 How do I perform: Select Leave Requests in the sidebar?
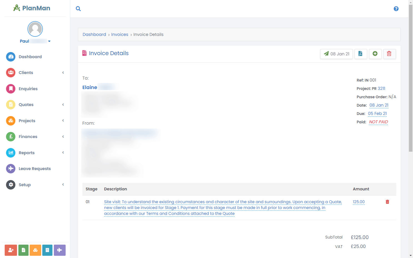tap(35, 169)
